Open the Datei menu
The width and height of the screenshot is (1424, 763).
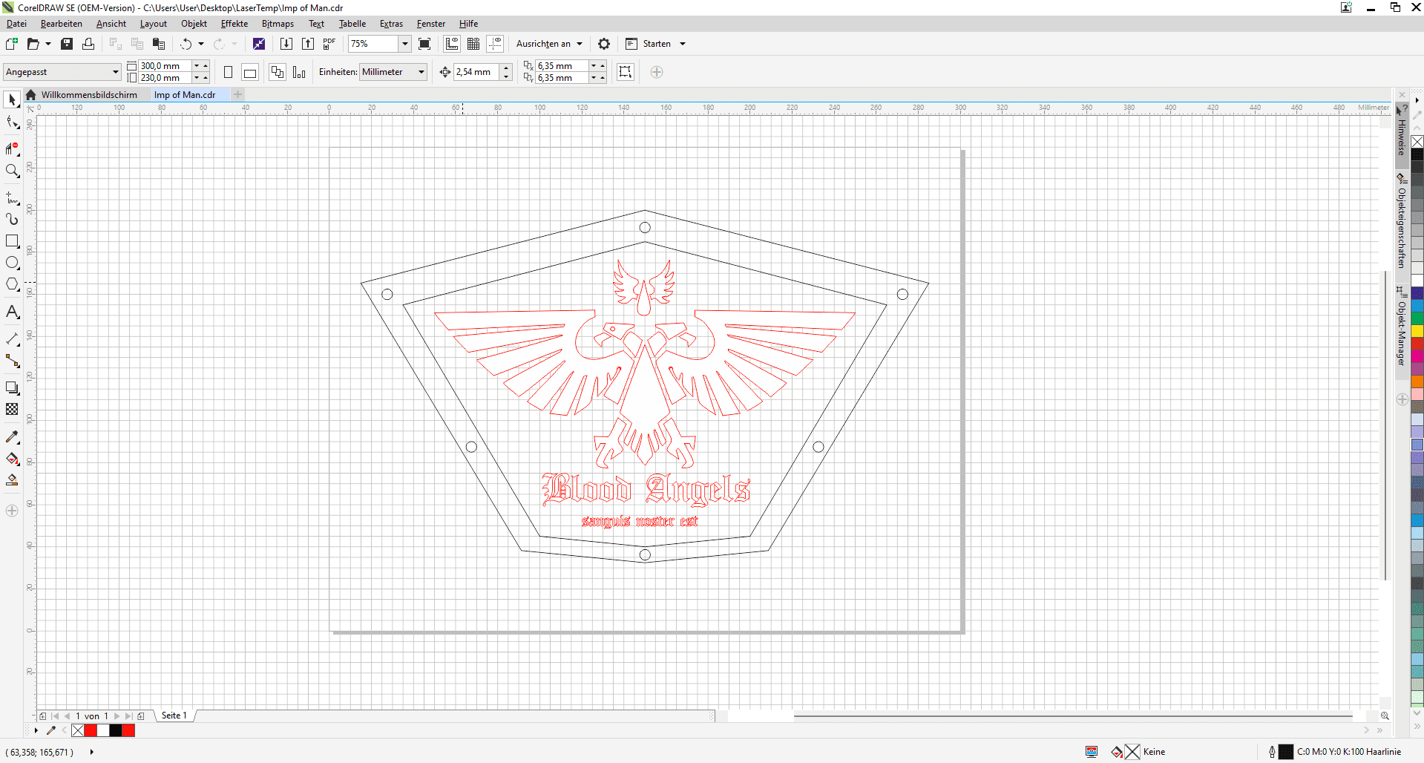[x=16, y=24]
